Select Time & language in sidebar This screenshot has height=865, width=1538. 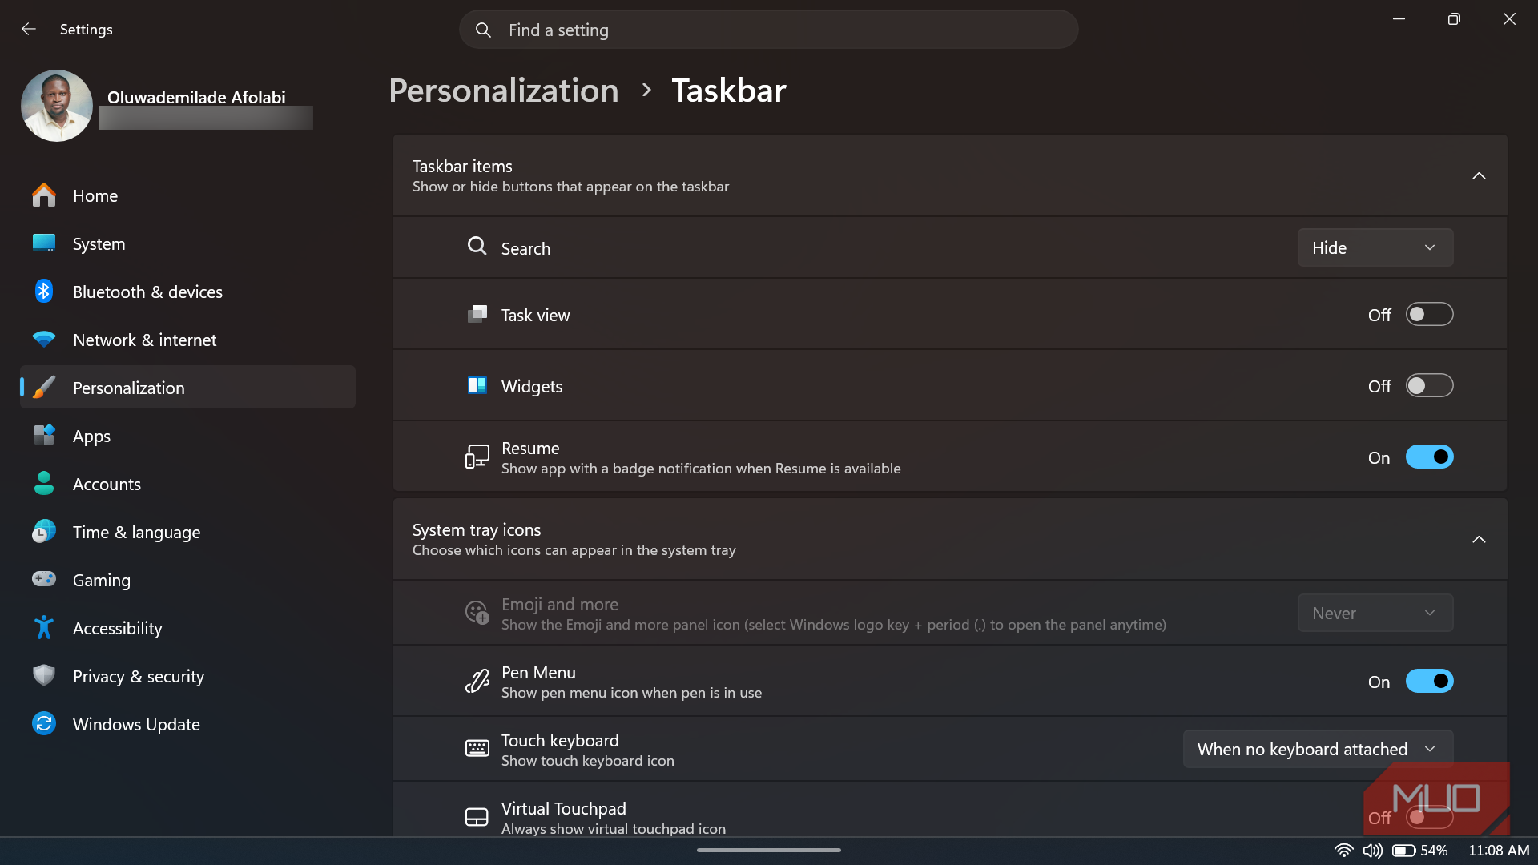coord(187,532)
